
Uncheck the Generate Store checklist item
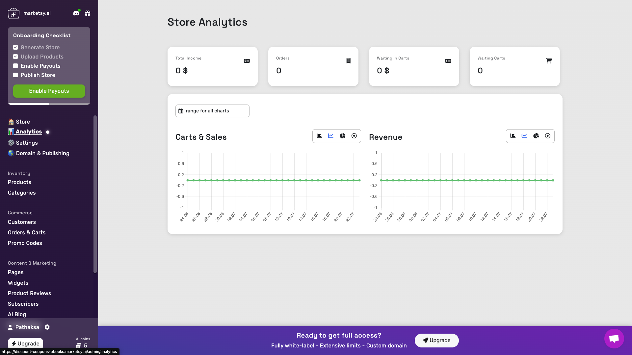coord(15,47)
